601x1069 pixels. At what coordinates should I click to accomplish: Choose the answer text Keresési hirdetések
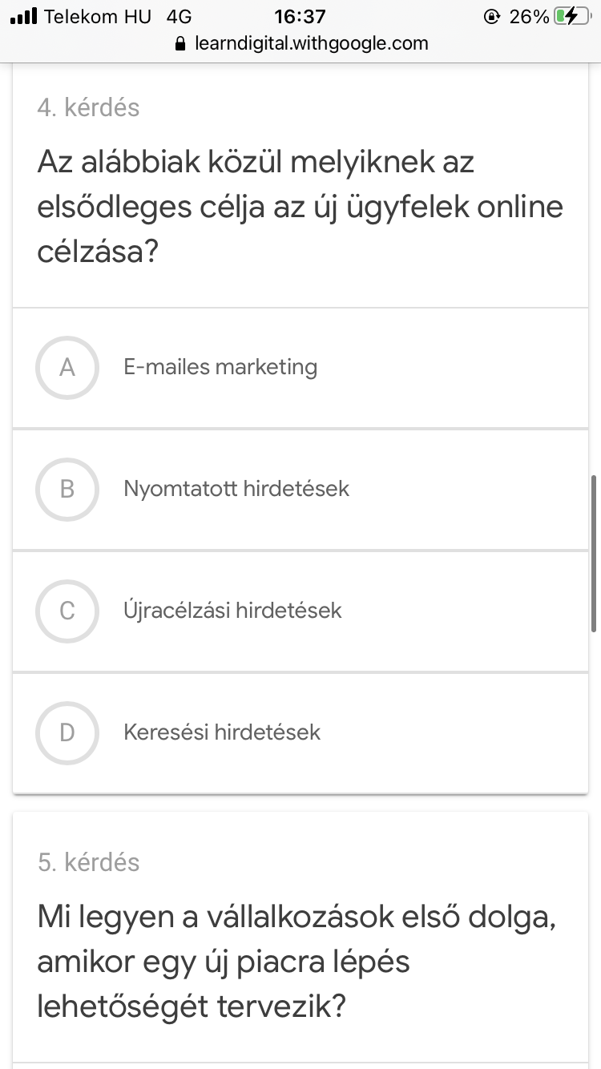pyautogui.click(x=222, y=732)
